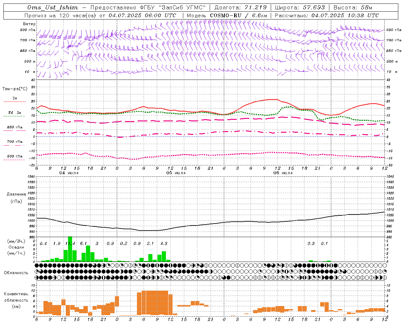Click the 6.1 precipitation value

coord(83,244)
